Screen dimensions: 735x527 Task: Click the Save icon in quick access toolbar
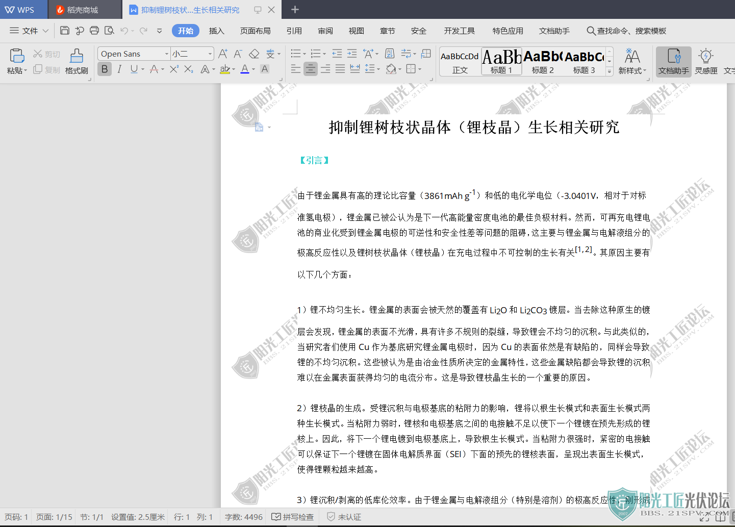point(65,31)
